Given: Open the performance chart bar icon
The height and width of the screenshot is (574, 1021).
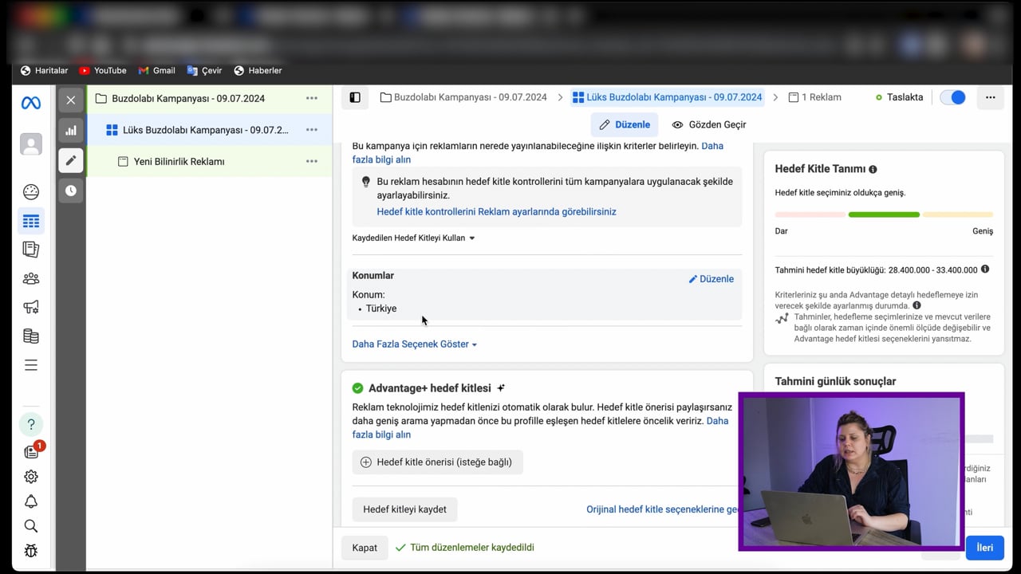Looking at the screenshot, I should [x=71, y=130].
